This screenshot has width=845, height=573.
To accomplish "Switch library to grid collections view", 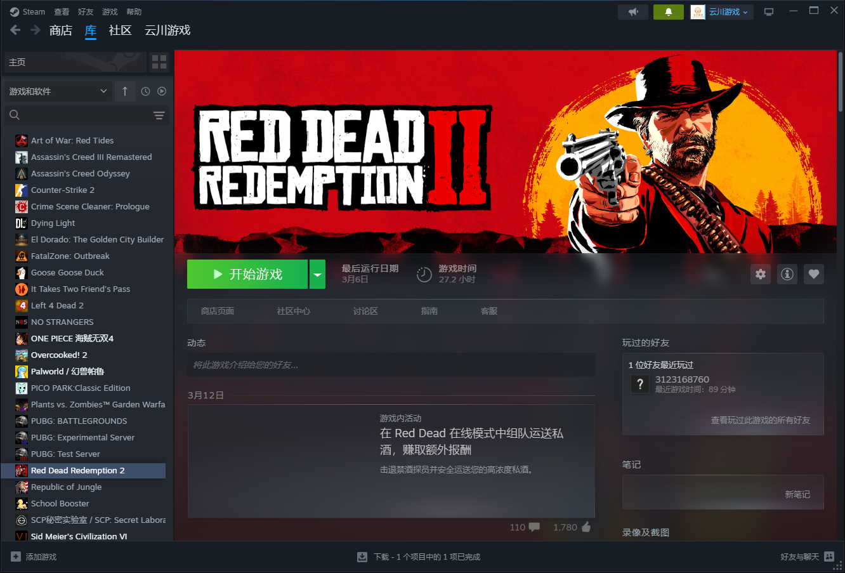I will [159, 62].
